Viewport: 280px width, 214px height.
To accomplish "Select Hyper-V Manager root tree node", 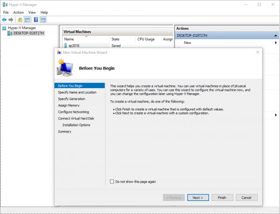I will tap(22, 28).
